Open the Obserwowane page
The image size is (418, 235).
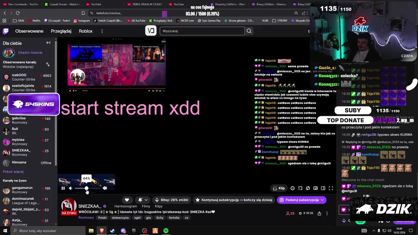point(29,31)
